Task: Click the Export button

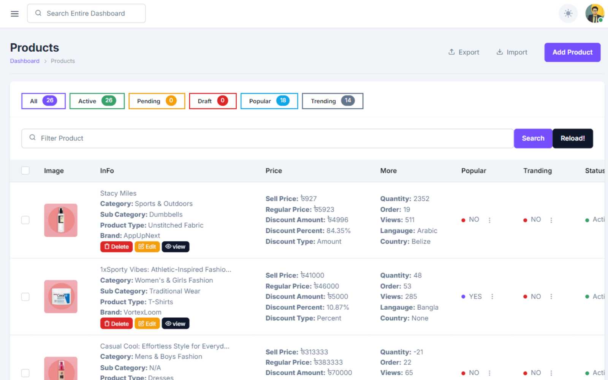Action: point(464,52)
